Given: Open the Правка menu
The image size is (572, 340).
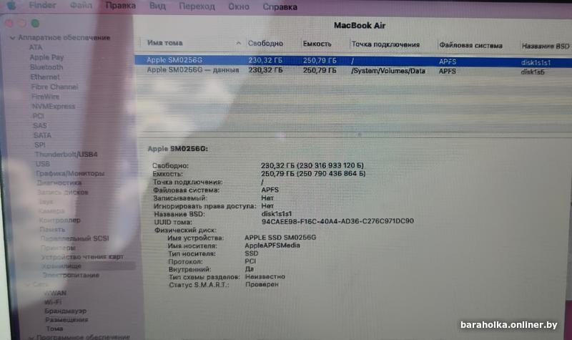Looking at the screenshot, I should point(120,6).
